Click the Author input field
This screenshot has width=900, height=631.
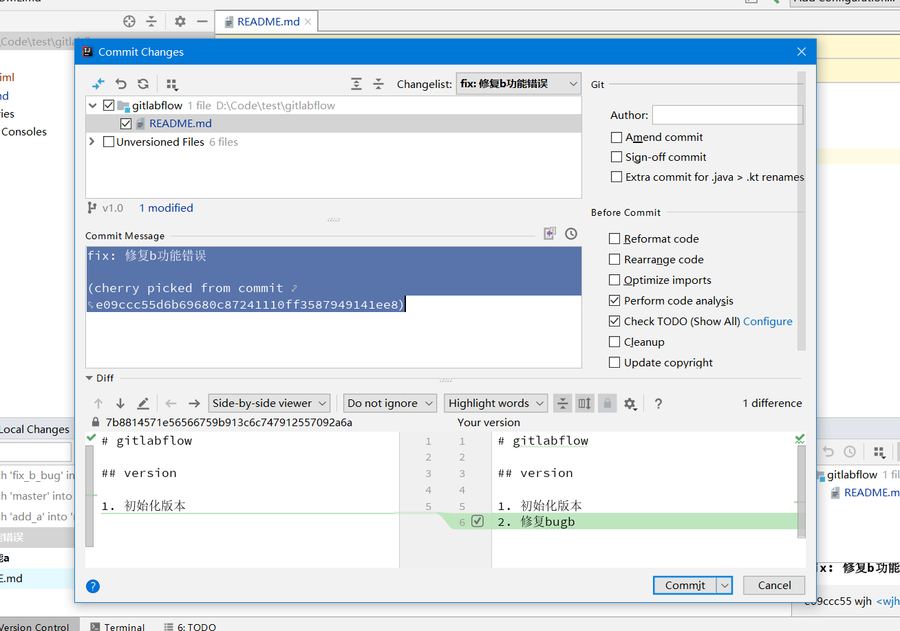(x=727, y=115)
